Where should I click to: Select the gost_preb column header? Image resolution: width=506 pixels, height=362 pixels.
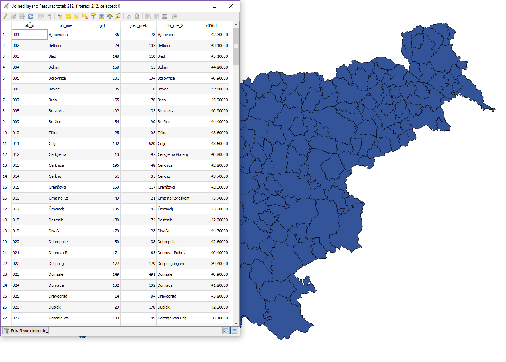coord(138,25)
